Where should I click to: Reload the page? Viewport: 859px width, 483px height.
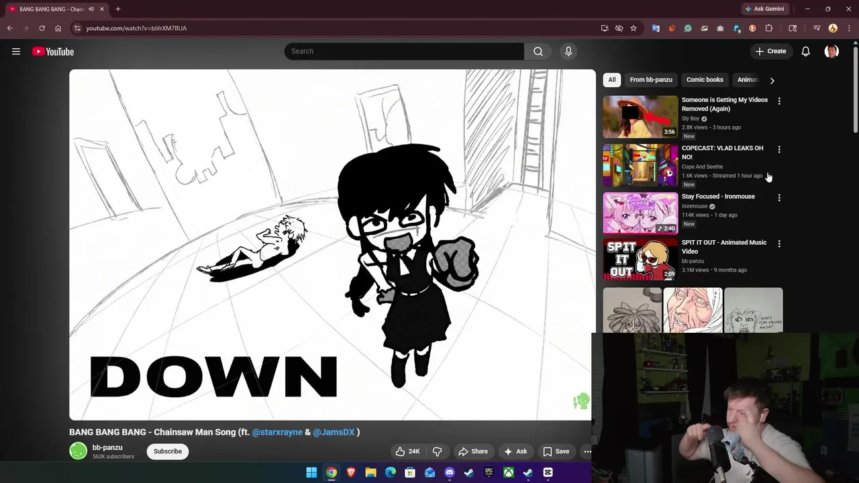pos(42,28)
